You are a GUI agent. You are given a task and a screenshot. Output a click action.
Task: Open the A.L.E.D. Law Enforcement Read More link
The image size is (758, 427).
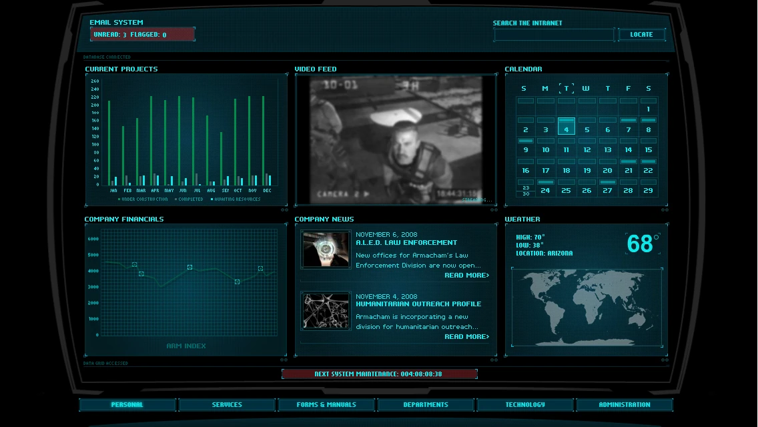[x=467, y=275]
